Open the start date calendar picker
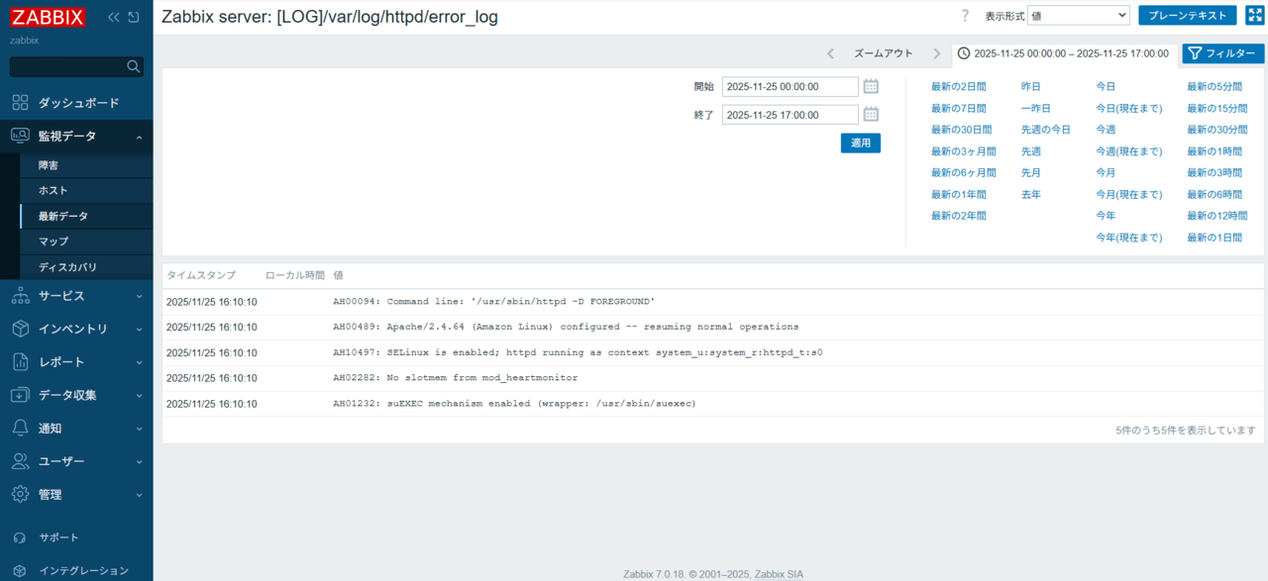Image resolution: width=1268 pixels, height=581 pixels. pos(871,86)
